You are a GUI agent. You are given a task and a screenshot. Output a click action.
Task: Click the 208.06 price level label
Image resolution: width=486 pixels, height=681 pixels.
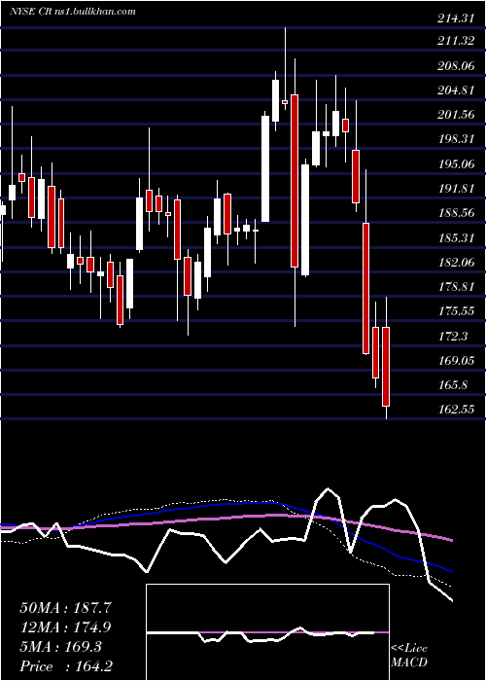coord(457,66)
